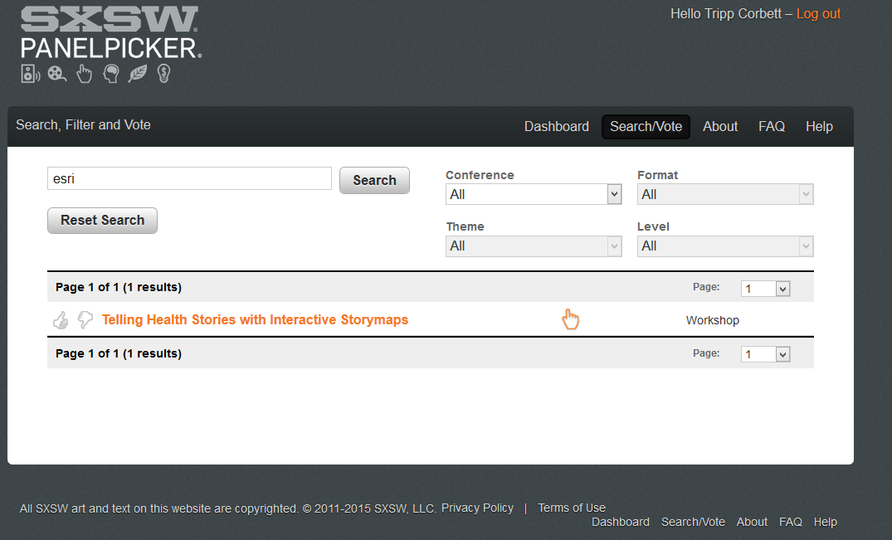Viewport: 892px width, 540px height.
Task: Click the white pointing hand icon under logo
Action: [84, 74]
